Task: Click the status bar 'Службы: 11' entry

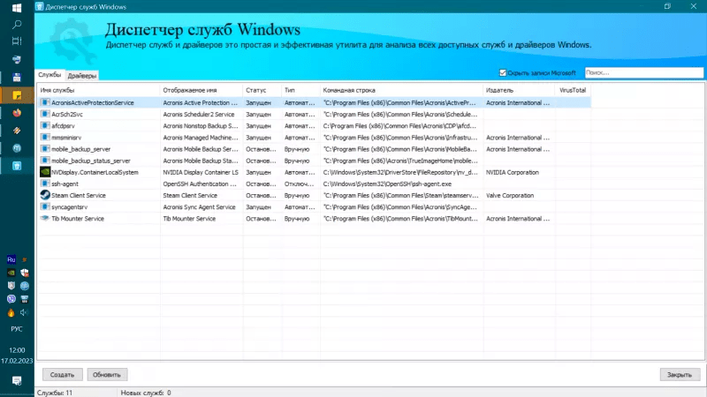Action: pyautogui.click(x=55, y=393)
